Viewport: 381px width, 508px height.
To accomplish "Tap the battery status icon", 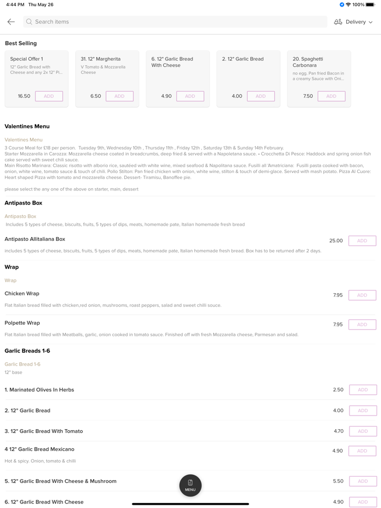I will point(371,5).
